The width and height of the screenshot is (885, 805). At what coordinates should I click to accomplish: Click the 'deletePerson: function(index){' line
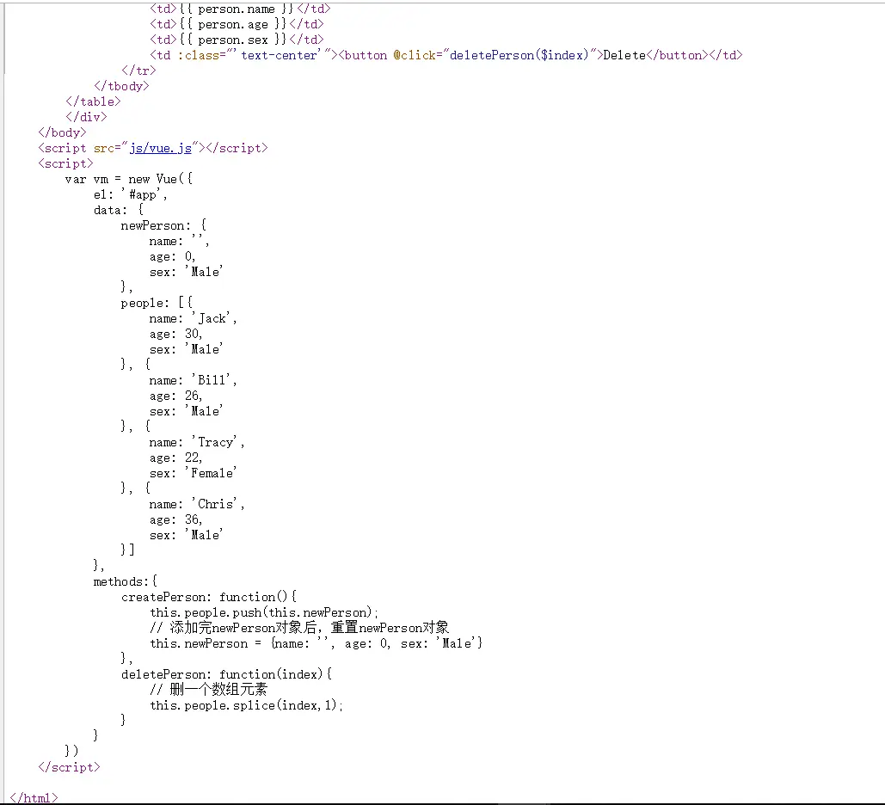coord(226,674)
